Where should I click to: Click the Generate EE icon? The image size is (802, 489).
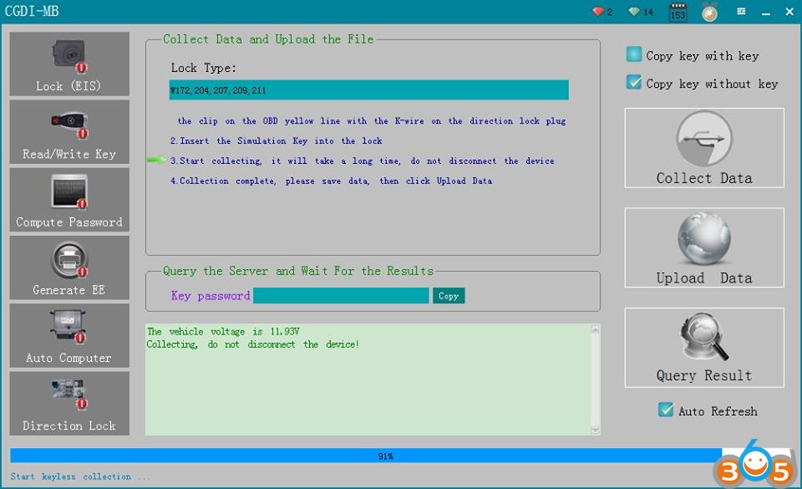point(69,267)
